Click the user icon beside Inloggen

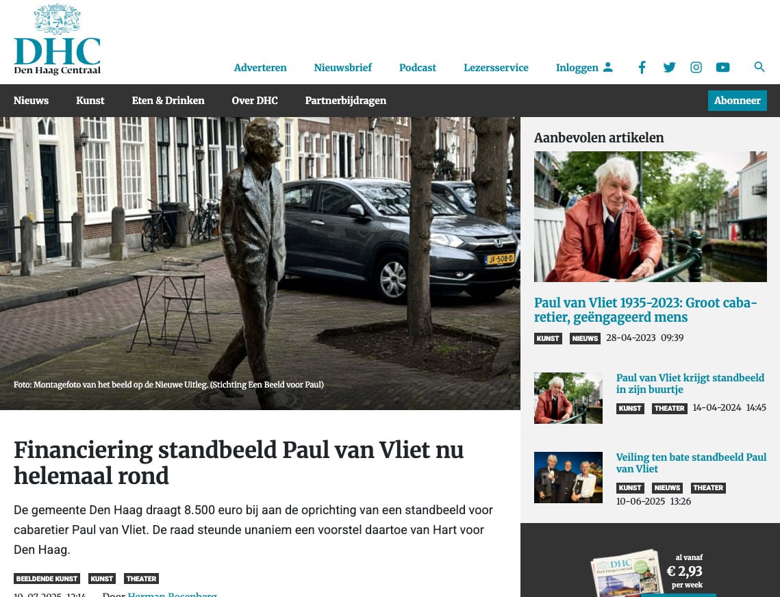pos(608,67)
